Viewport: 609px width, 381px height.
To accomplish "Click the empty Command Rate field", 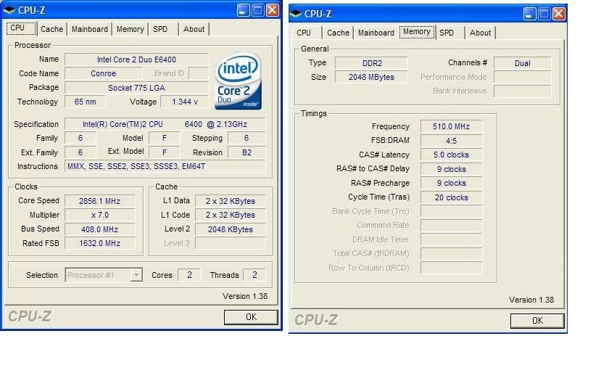I will pyautogui.click(x=451, y=226).
